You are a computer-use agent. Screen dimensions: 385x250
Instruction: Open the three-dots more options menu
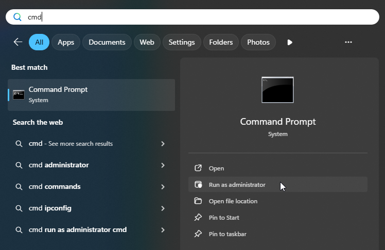point(348,42)
